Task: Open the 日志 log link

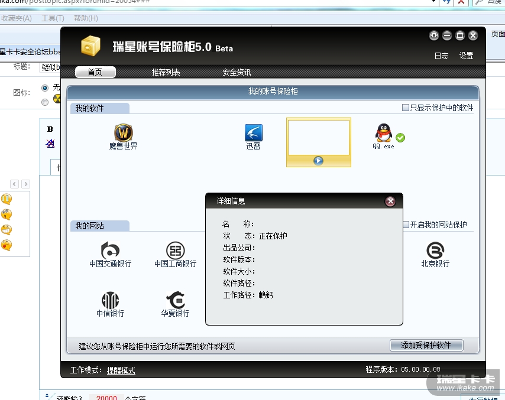Action: [441, 56]
